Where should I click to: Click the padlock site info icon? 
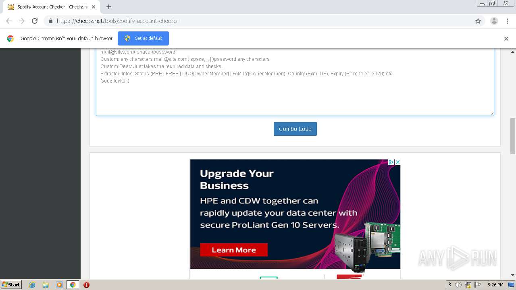click(50, 21)
